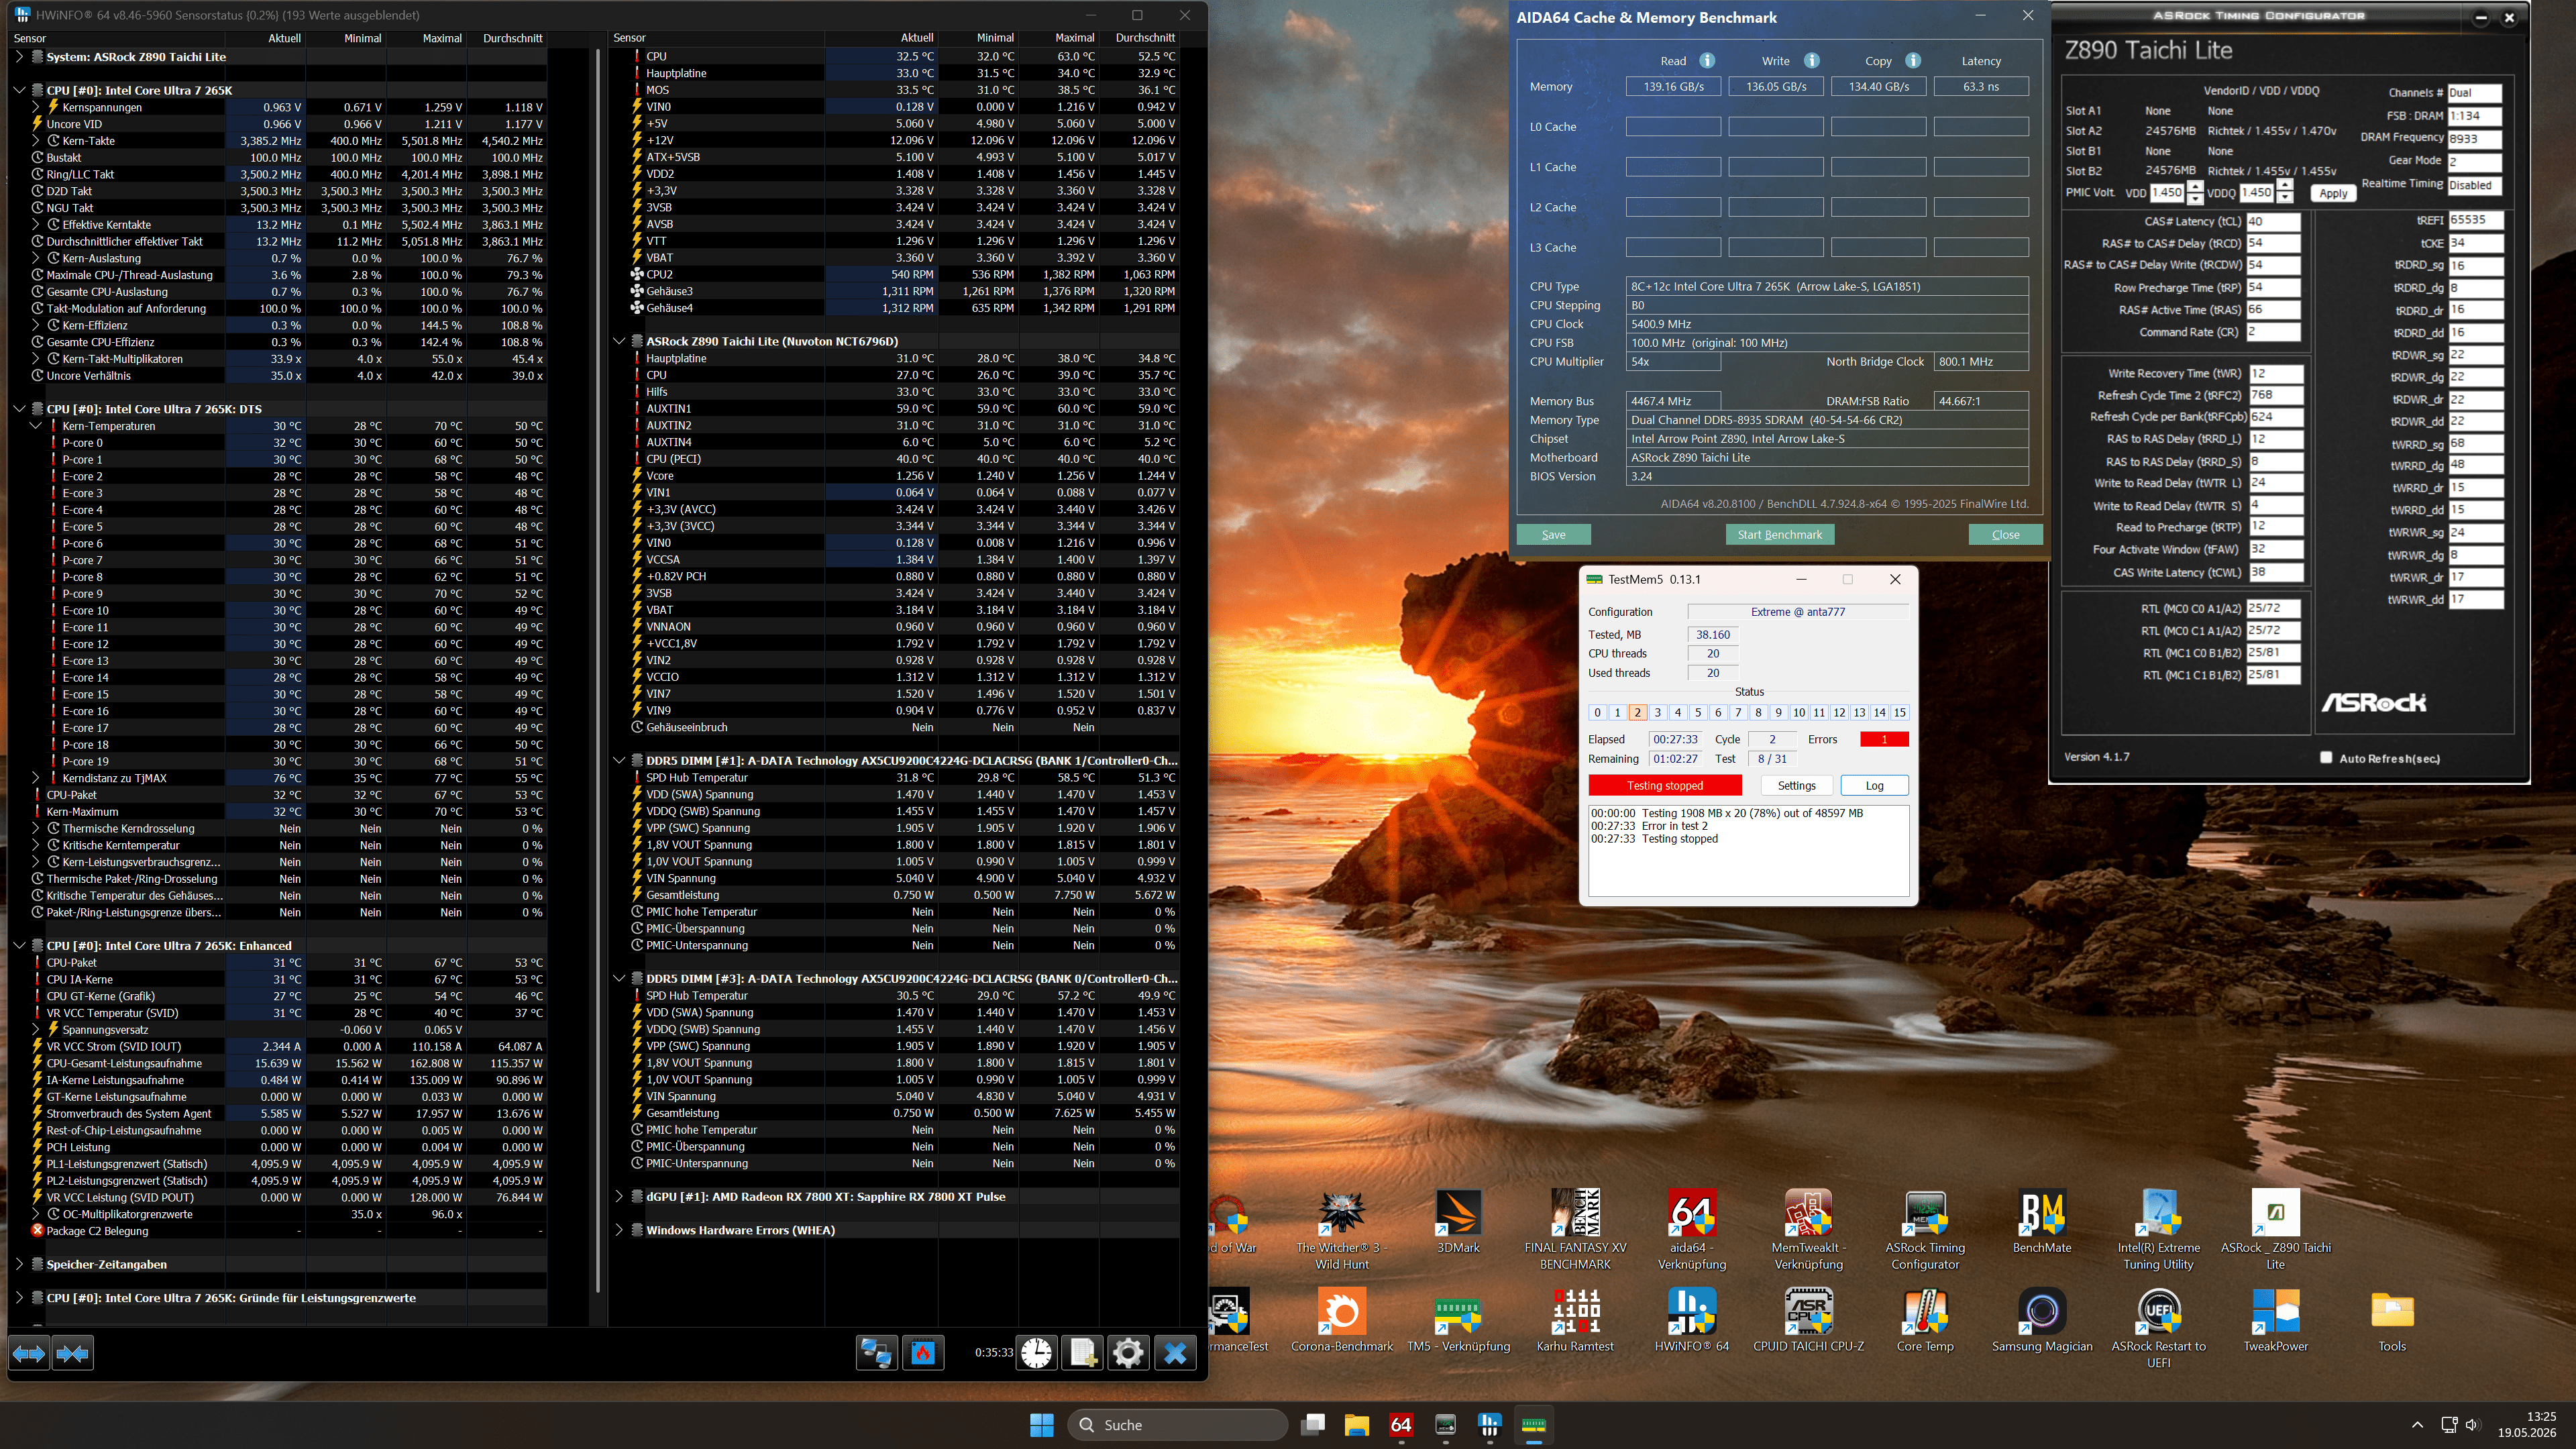
Task: Click info icon next to Read in AIDA64
Action: 1708,61
